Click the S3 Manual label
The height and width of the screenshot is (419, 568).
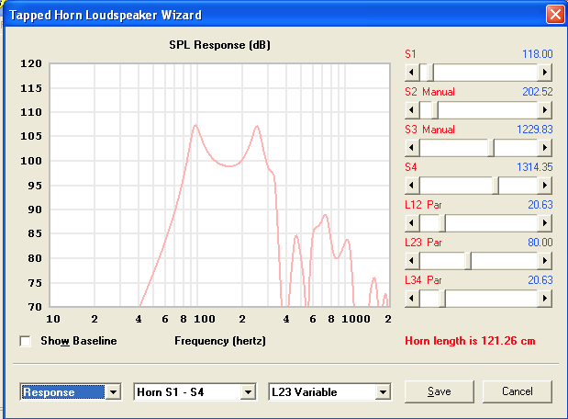coord(429,130)
